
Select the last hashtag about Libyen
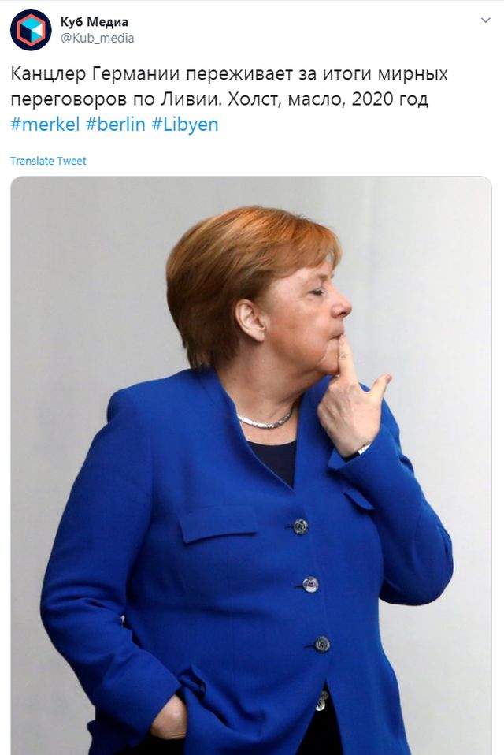[185, 125]
